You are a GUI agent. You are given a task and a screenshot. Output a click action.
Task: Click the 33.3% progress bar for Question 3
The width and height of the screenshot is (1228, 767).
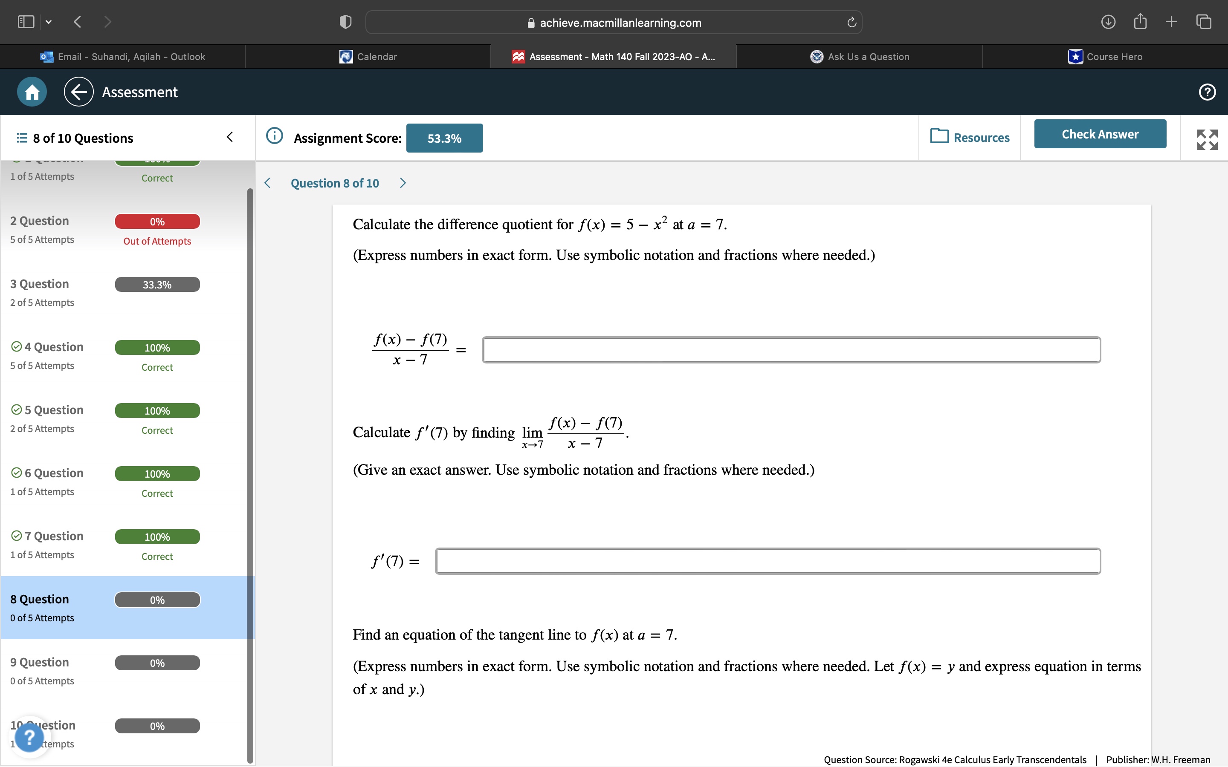157,285
